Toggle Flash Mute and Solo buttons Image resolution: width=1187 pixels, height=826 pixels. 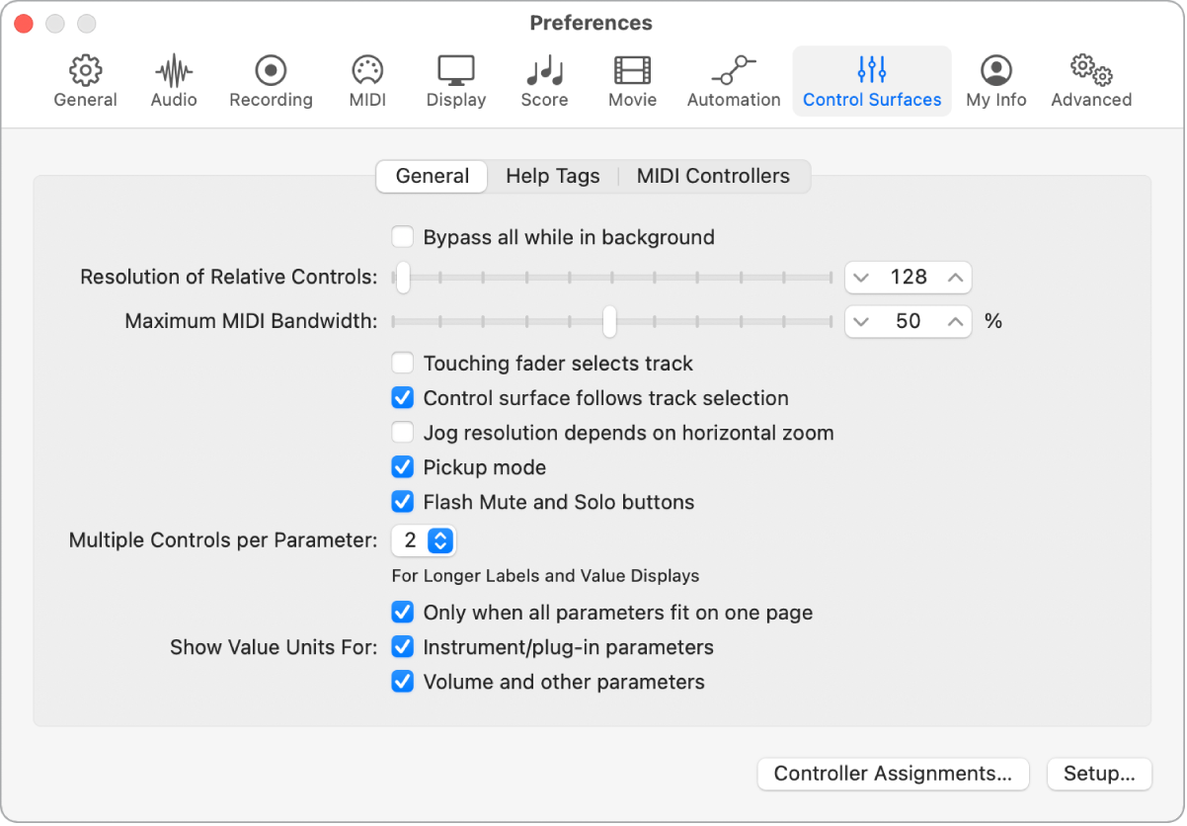pyautogui.click(x=402, y=501)
